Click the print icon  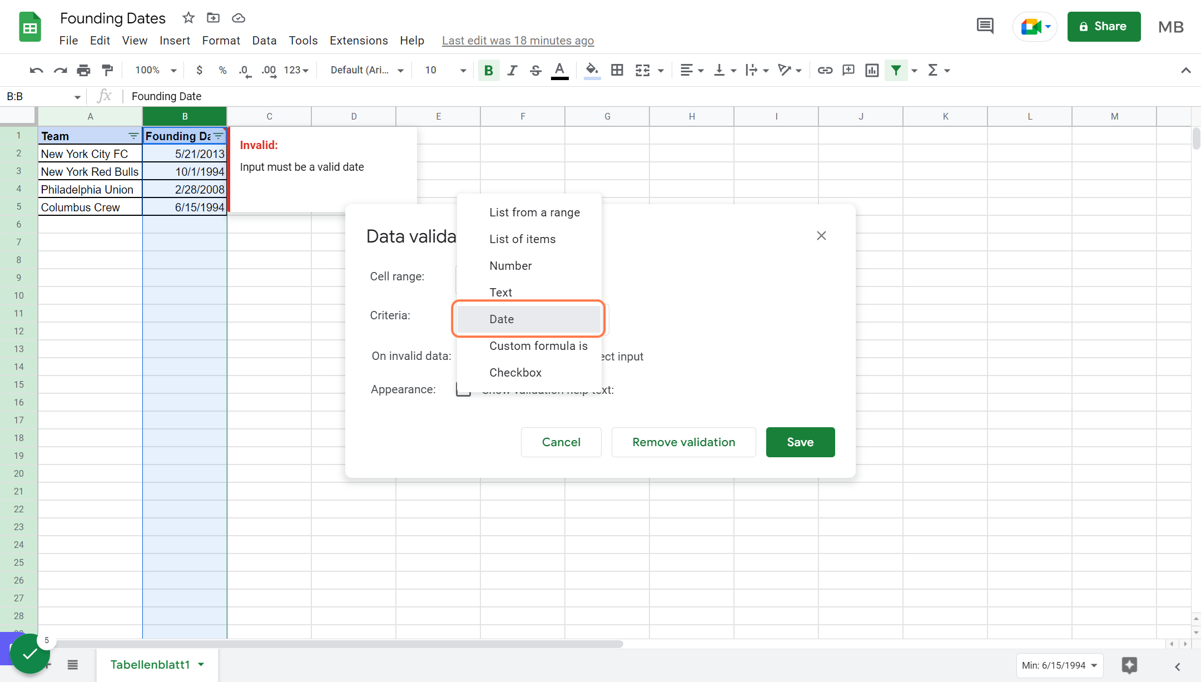[83, 70]
